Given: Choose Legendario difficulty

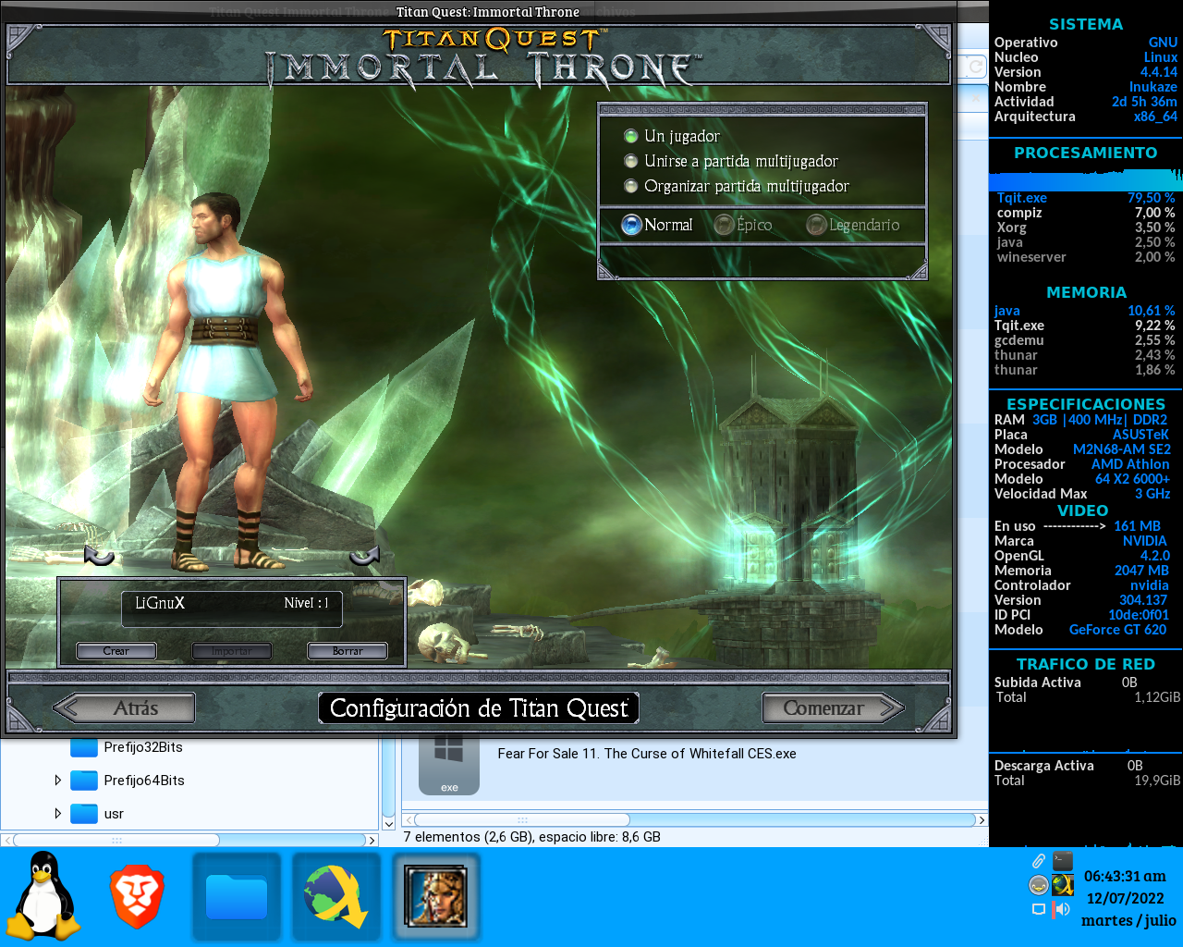Looking at the screenshot, I should tap(853, 225).
